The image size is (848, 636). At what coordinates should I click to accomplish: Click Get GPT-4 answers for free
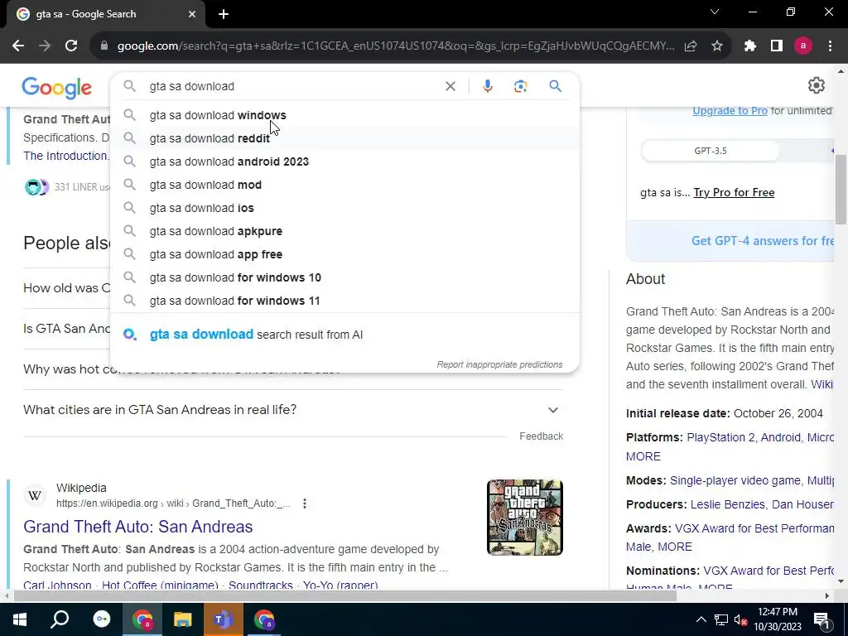763,241
